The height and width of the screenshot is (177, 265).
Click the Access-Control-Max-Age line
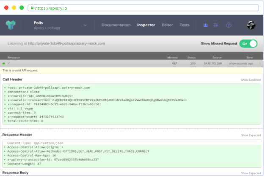(x=32, y=155)
